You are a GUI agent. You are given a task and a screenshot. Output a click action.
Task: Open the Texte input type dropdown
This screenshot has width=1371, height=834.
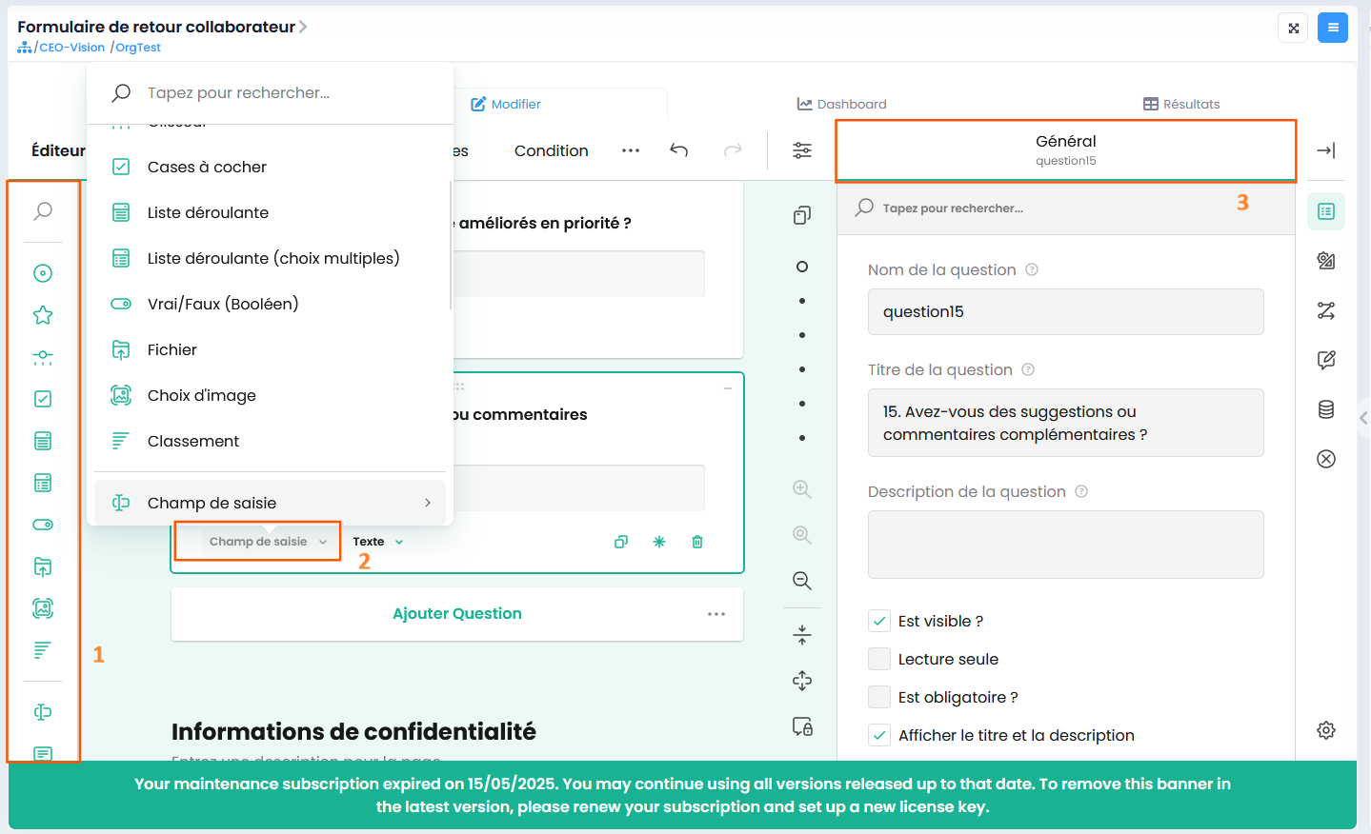click(x=378, y=542)
